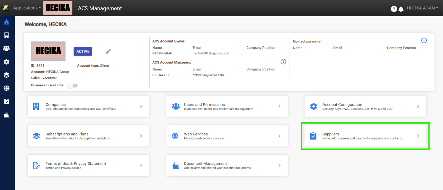This screenshot has height=190, width=443.
Task: Open the Suppliers card title
Action: (331, 134)
